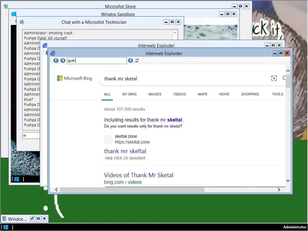Click the Microsoft Bing logo
The image size is (308, 231).
(75, 78)
